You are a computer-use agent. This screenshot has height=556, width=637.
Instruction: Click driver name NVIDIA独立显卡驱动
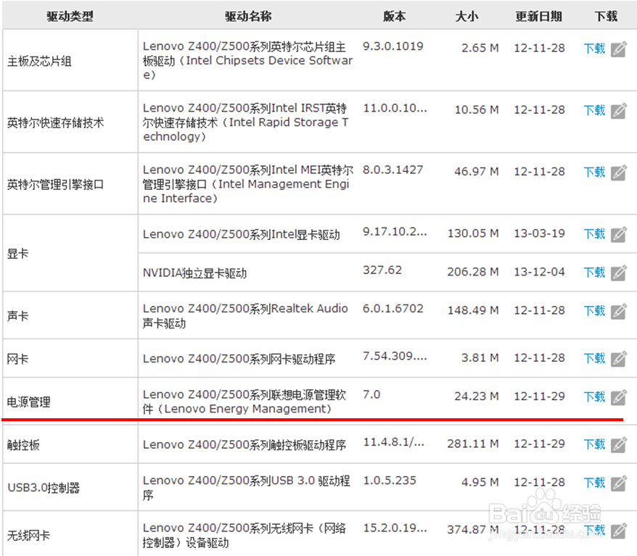click(194, 273)
